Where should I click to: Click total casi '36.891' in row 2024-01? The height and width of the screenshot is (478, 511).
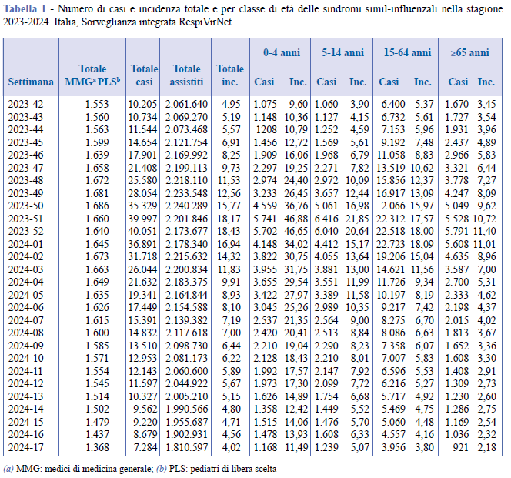[x=142, y=244]
